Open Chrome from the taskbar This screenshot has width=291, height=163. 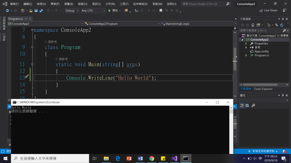tap(152, 158)
